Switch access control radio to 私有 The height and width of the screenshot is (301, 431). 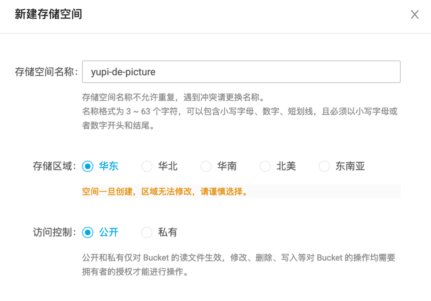(147, 232)
